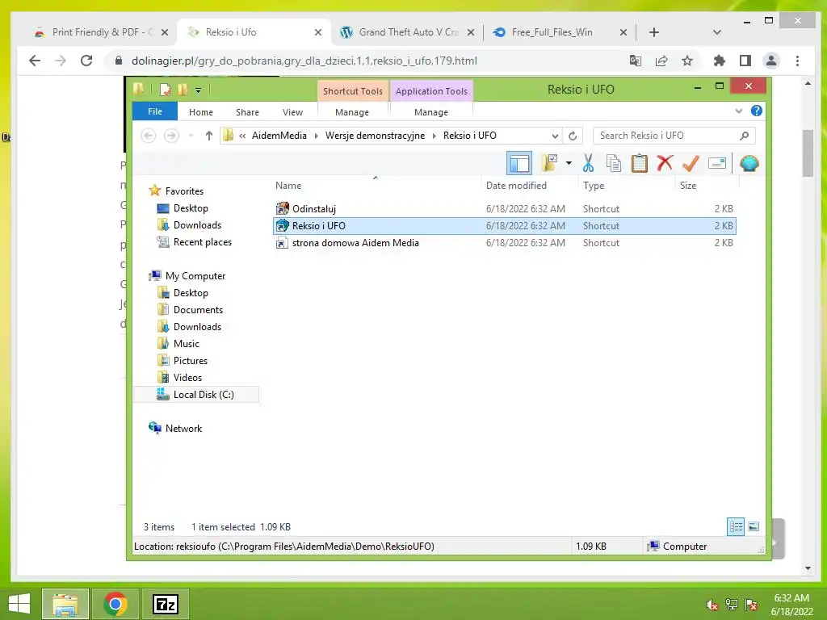The height and width of the screenshot is (620, 827).
Task: Click the teal shell icon in toolbar
Action: click(x=749, y=163)
